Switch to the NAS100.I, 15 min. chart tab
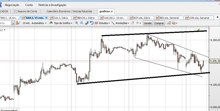 tap(113, 18)
